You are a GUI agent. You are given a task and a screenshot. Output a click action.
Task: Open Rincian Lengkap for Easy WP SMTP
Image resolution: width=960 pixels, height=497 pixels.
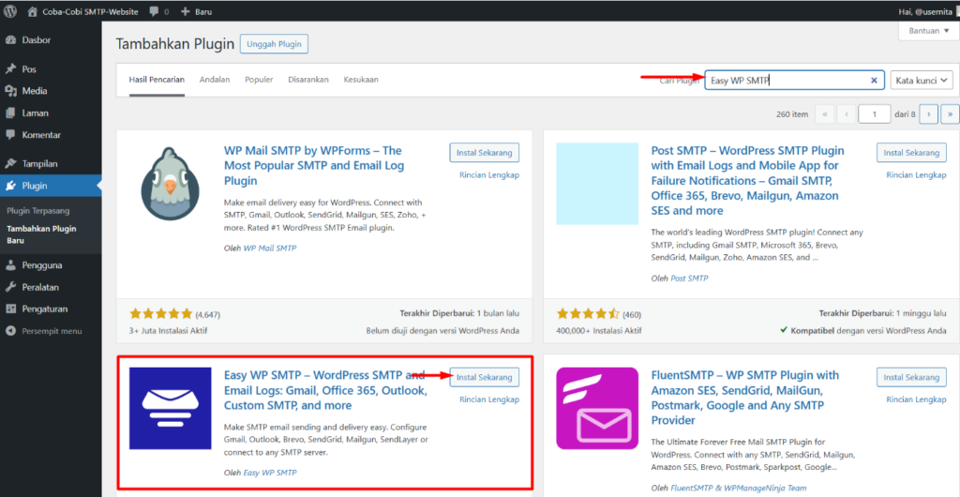[489, 399]
